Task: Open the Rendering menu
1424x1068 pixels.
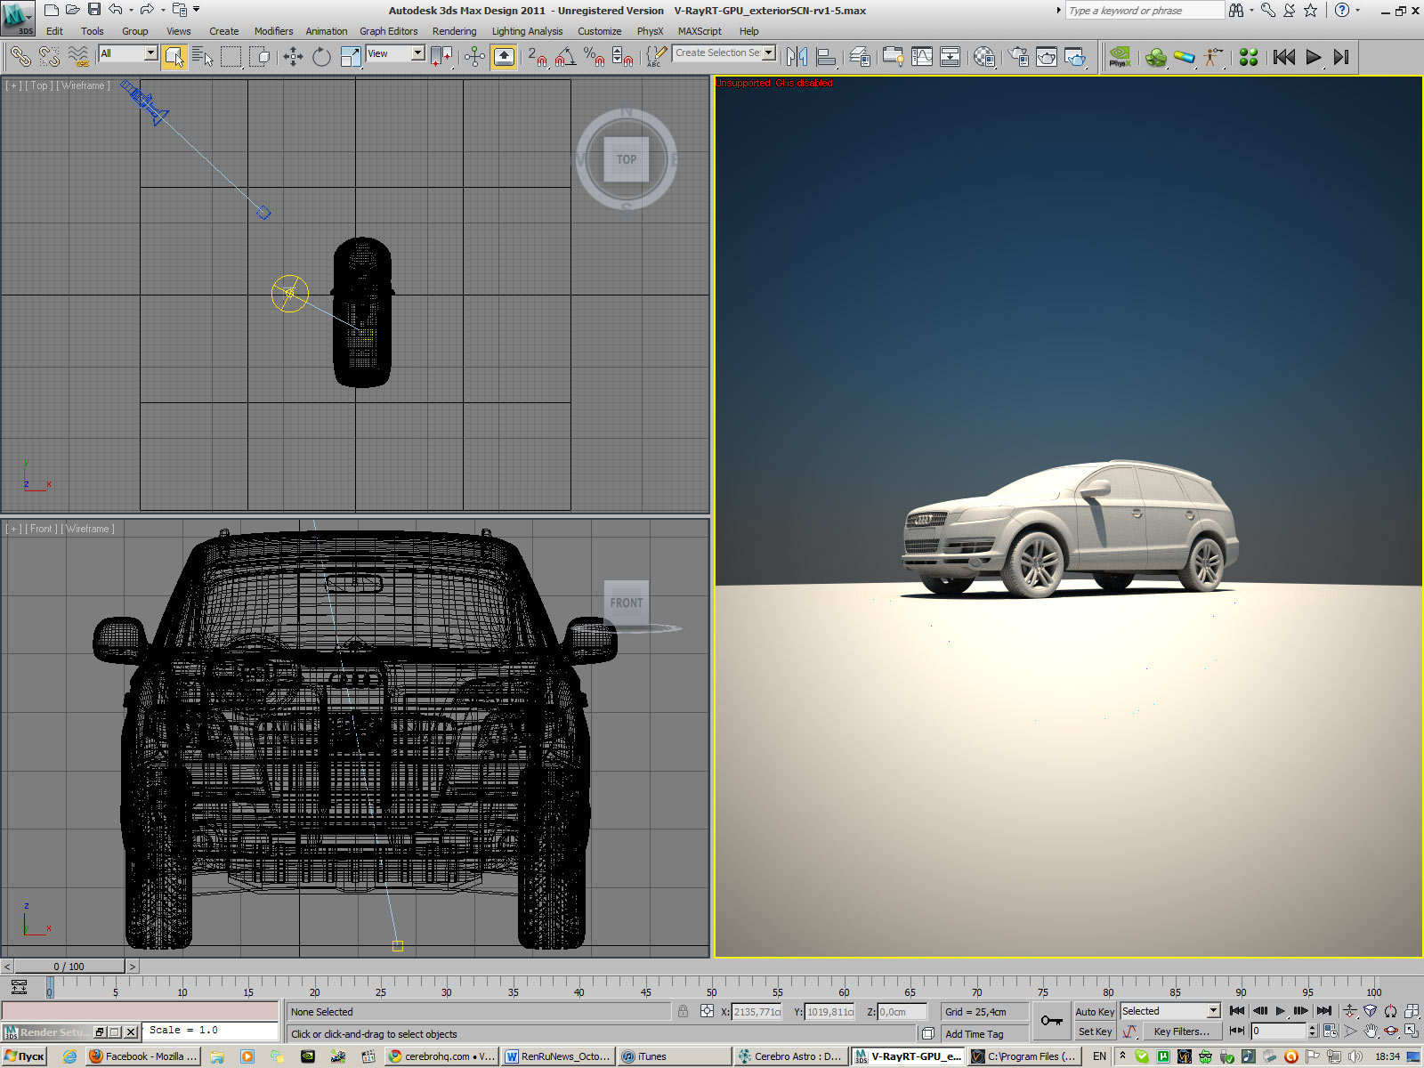Action: pos(454,31)
